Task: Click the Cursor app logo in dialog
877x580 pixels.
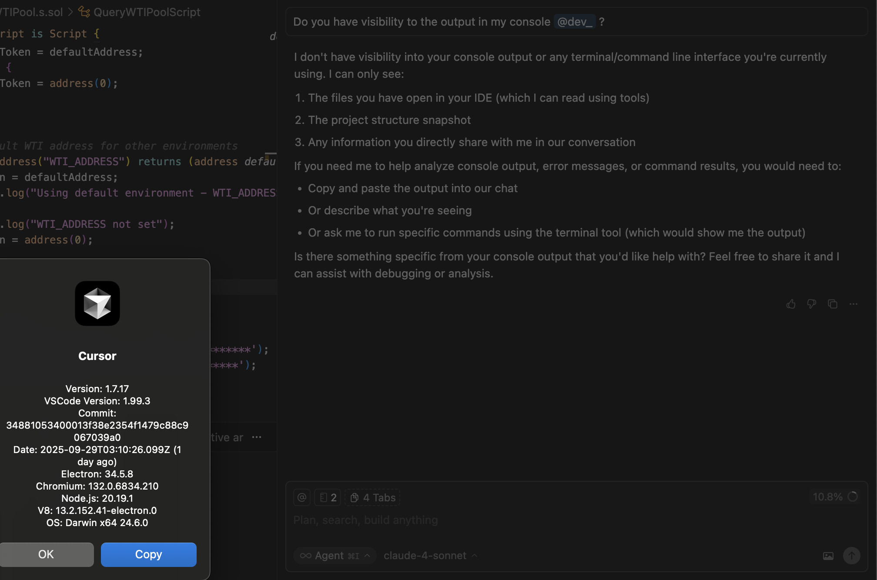Action: click(x=97, y=303)
